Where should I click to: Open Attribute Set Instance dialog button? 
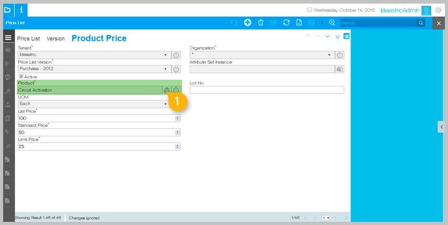click(339, 69)
